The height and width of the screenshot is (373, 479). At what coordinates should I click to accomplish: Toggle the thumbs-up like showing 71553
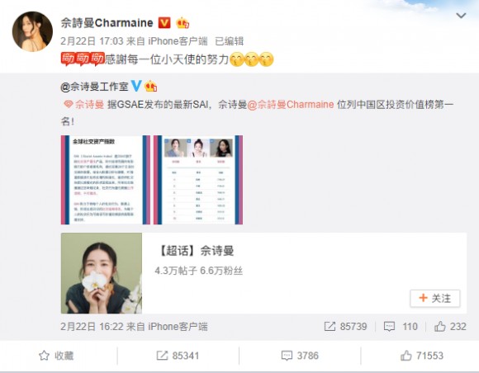(421, 356)
